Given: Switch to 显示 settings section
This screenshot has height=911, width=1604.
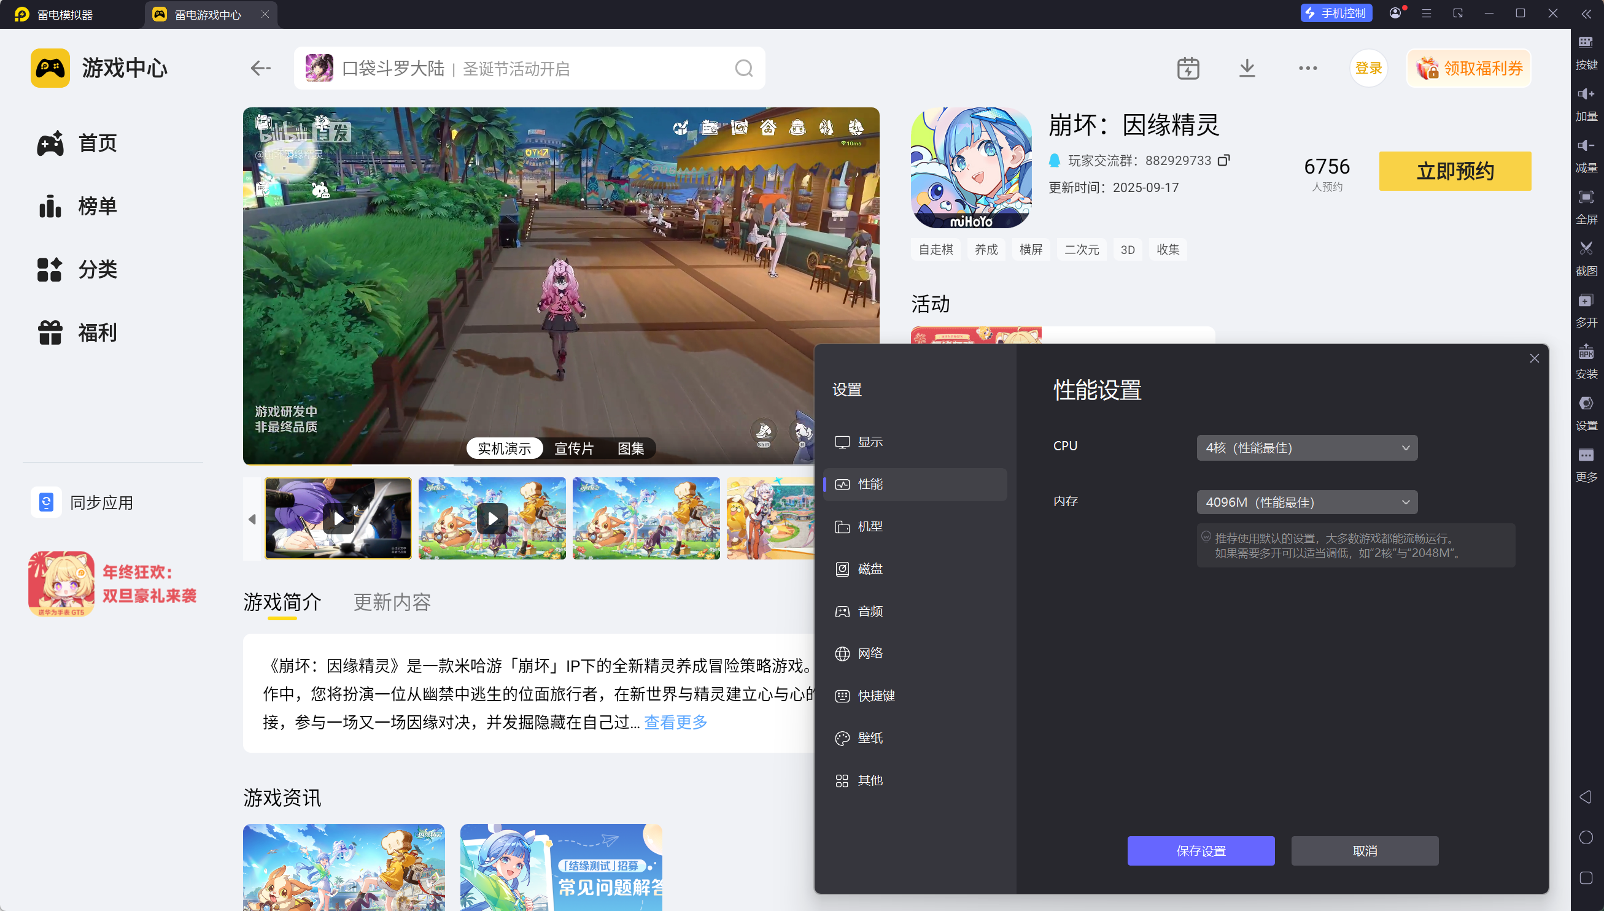Looking at the screenshot, I should 870,442.
